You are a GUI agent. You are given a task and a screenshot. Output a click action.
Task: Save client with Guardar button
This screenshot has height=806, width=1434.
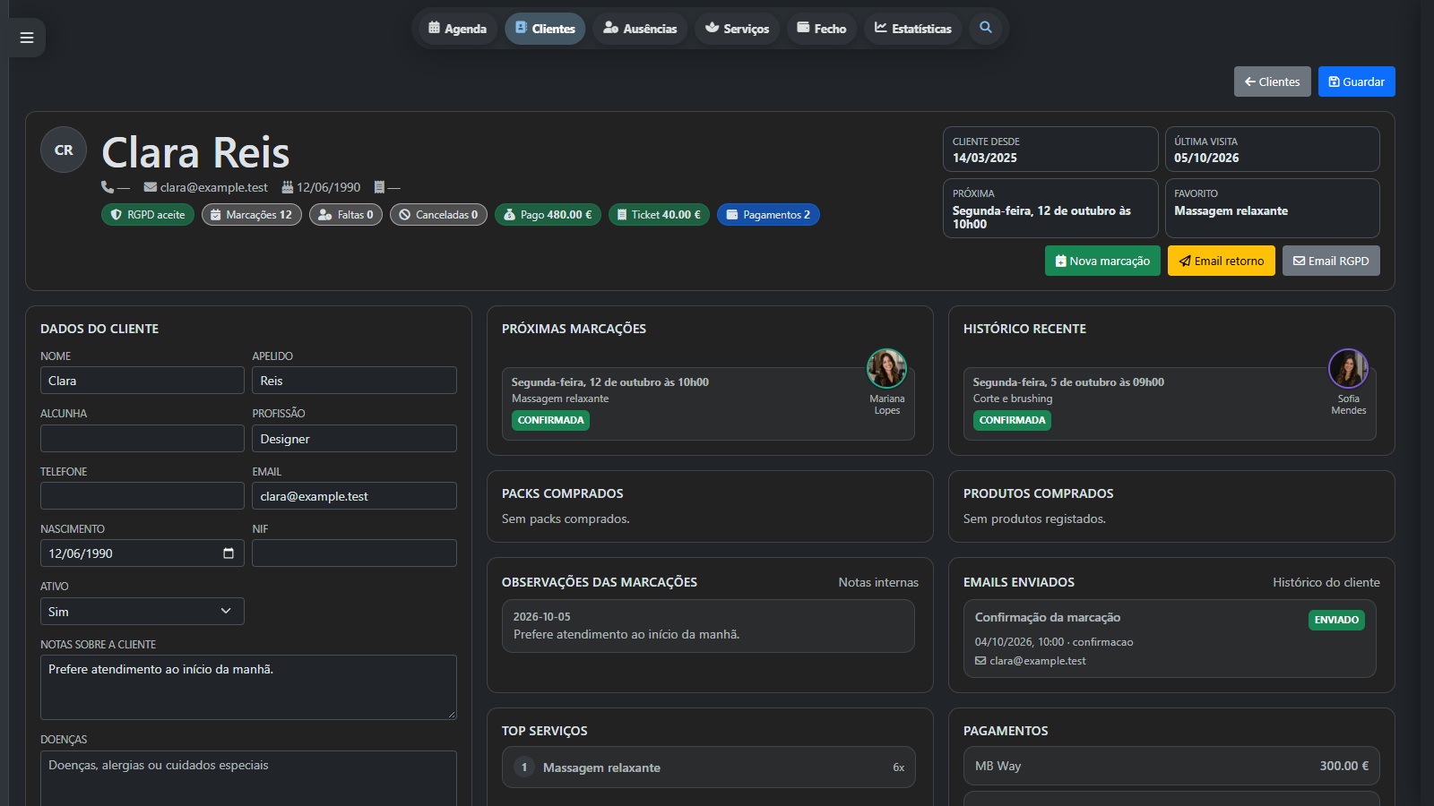pos(1357,81)
